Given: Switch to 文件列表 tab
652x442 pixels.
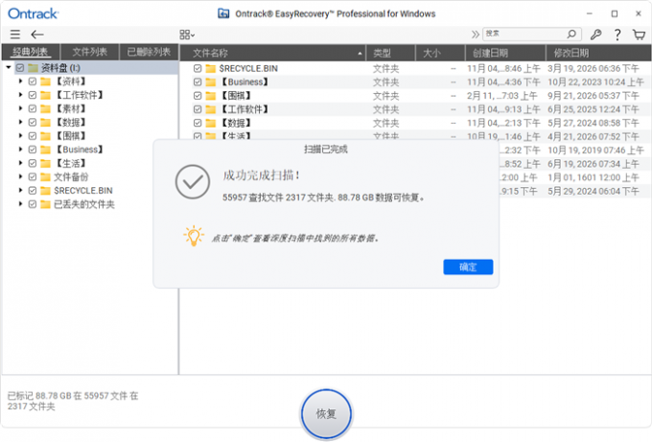Looking at the screenshot, I should click(90, 52).
